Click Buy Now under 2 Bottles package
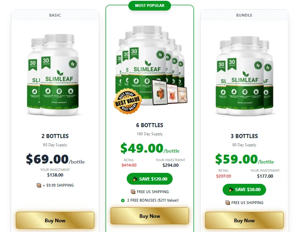299x232 pixels. coord(55,220)
